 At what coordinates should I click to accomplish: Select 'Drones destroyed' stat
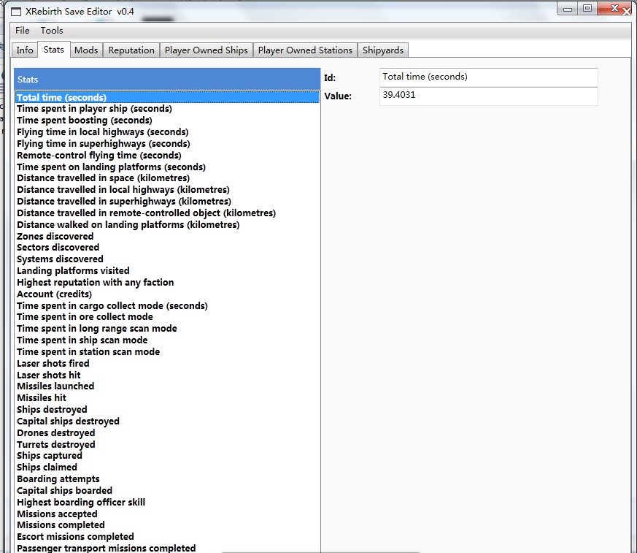click(167, 432)
